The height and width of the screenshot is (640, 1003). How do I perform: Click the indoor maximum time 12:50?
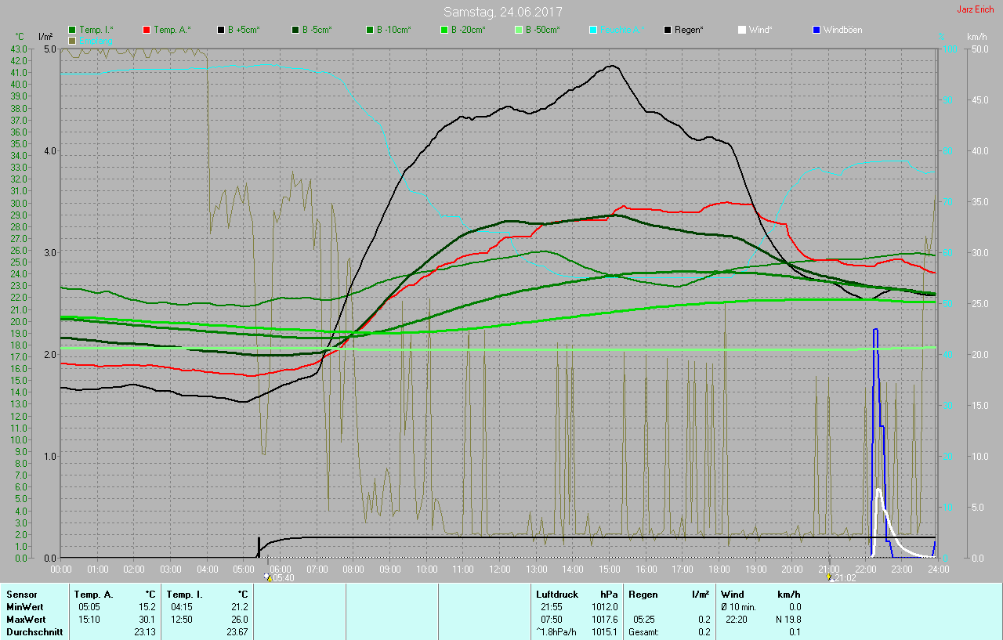pos(181,620)
